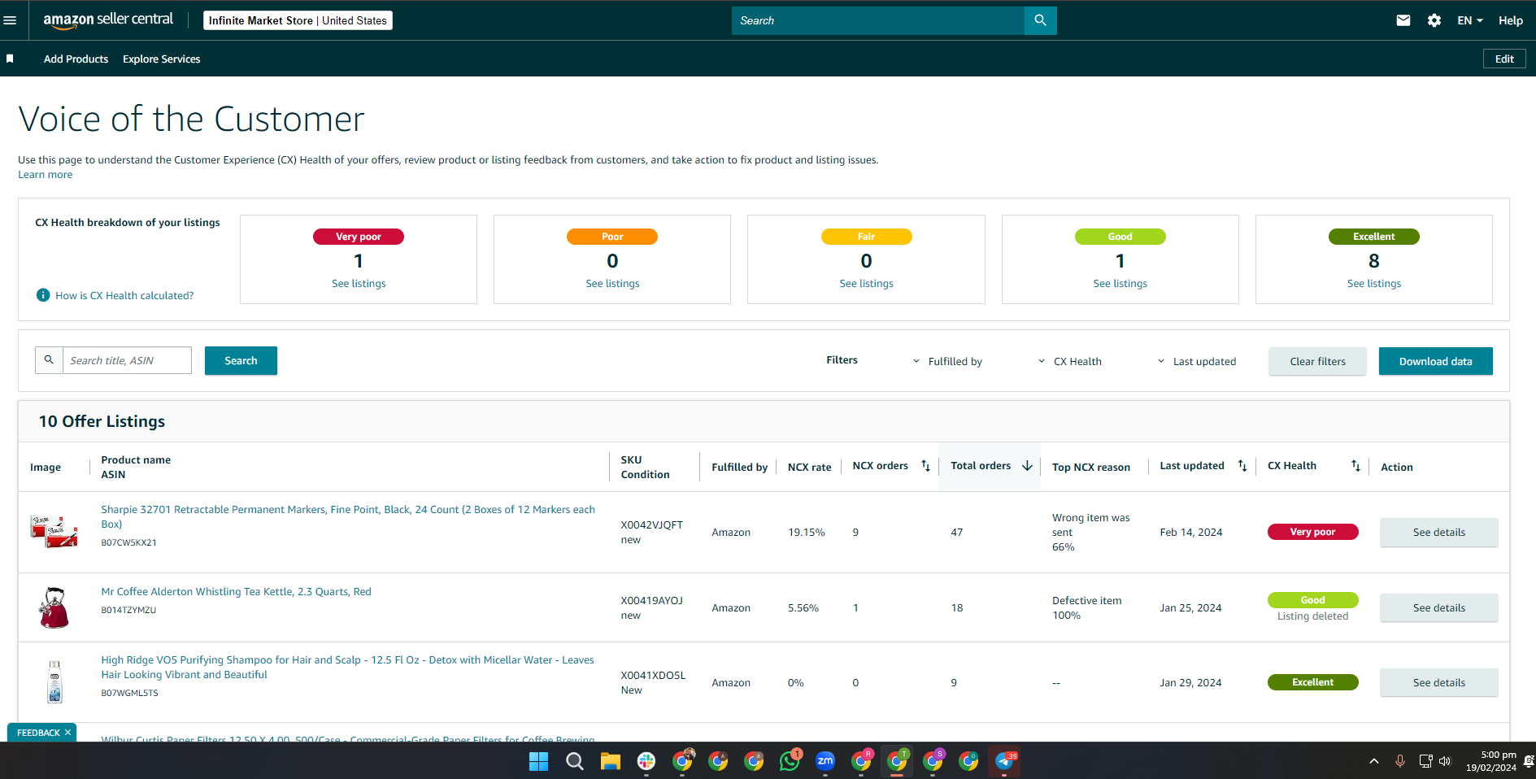Open the Windows Start menu

538,761
